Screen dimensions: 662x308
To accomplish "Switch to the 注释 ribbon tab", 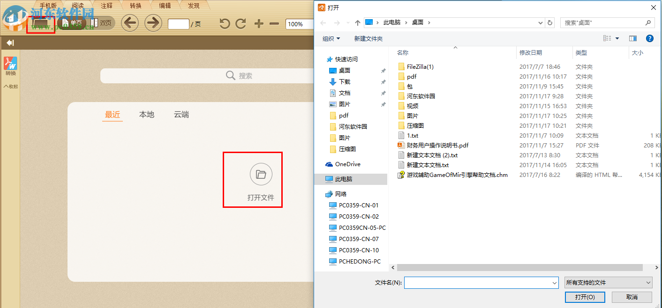I will coord(106,5).
